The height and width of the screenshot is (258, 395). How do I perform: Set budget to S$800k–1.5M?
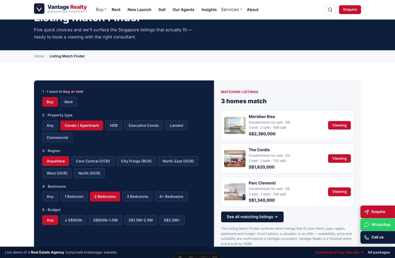pyautogui.click(x=105, y=220)
